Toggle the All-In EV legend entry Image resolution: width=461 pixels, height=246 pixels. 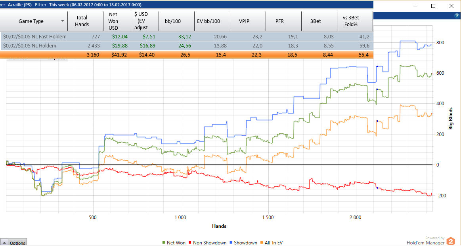tap(272, 243)
